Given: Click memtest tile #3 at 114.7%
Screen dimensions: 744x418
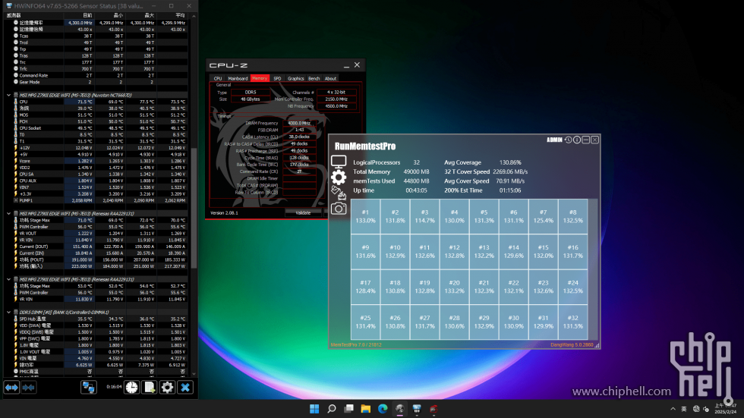Looking at the screenshot, I should tap(424, 216).
